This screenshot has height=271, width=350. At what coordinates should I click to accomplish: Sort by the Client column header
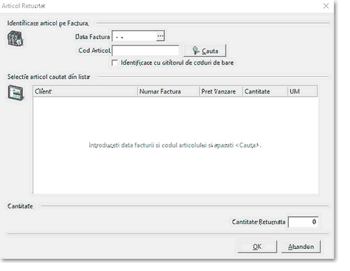[x=85, y=91]
